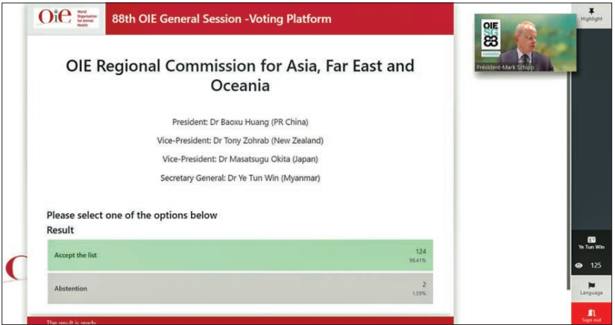This screenshot has height=325, width=615.
Task: Click the Regional Commission heading text
Action: [x=239, y=75]
